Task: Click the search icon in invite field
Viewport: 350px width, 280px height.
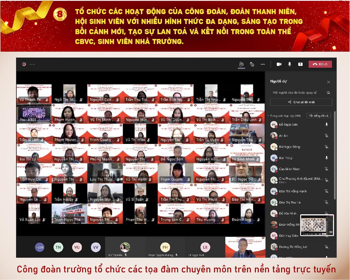Action: click(x=328, y=93)
